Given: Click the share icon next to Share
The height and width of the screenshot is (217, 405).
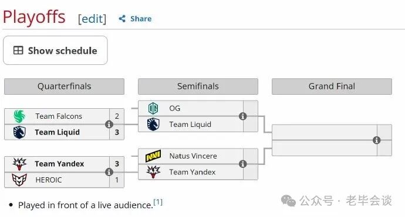Looking at the screenshot, I should pyautogui.click(x=122, y=19).
